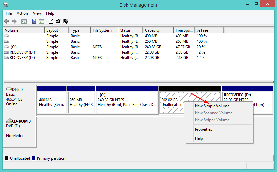277x172 pixels.
Task: Click Help in the context menu
Action: pos(199,138)
